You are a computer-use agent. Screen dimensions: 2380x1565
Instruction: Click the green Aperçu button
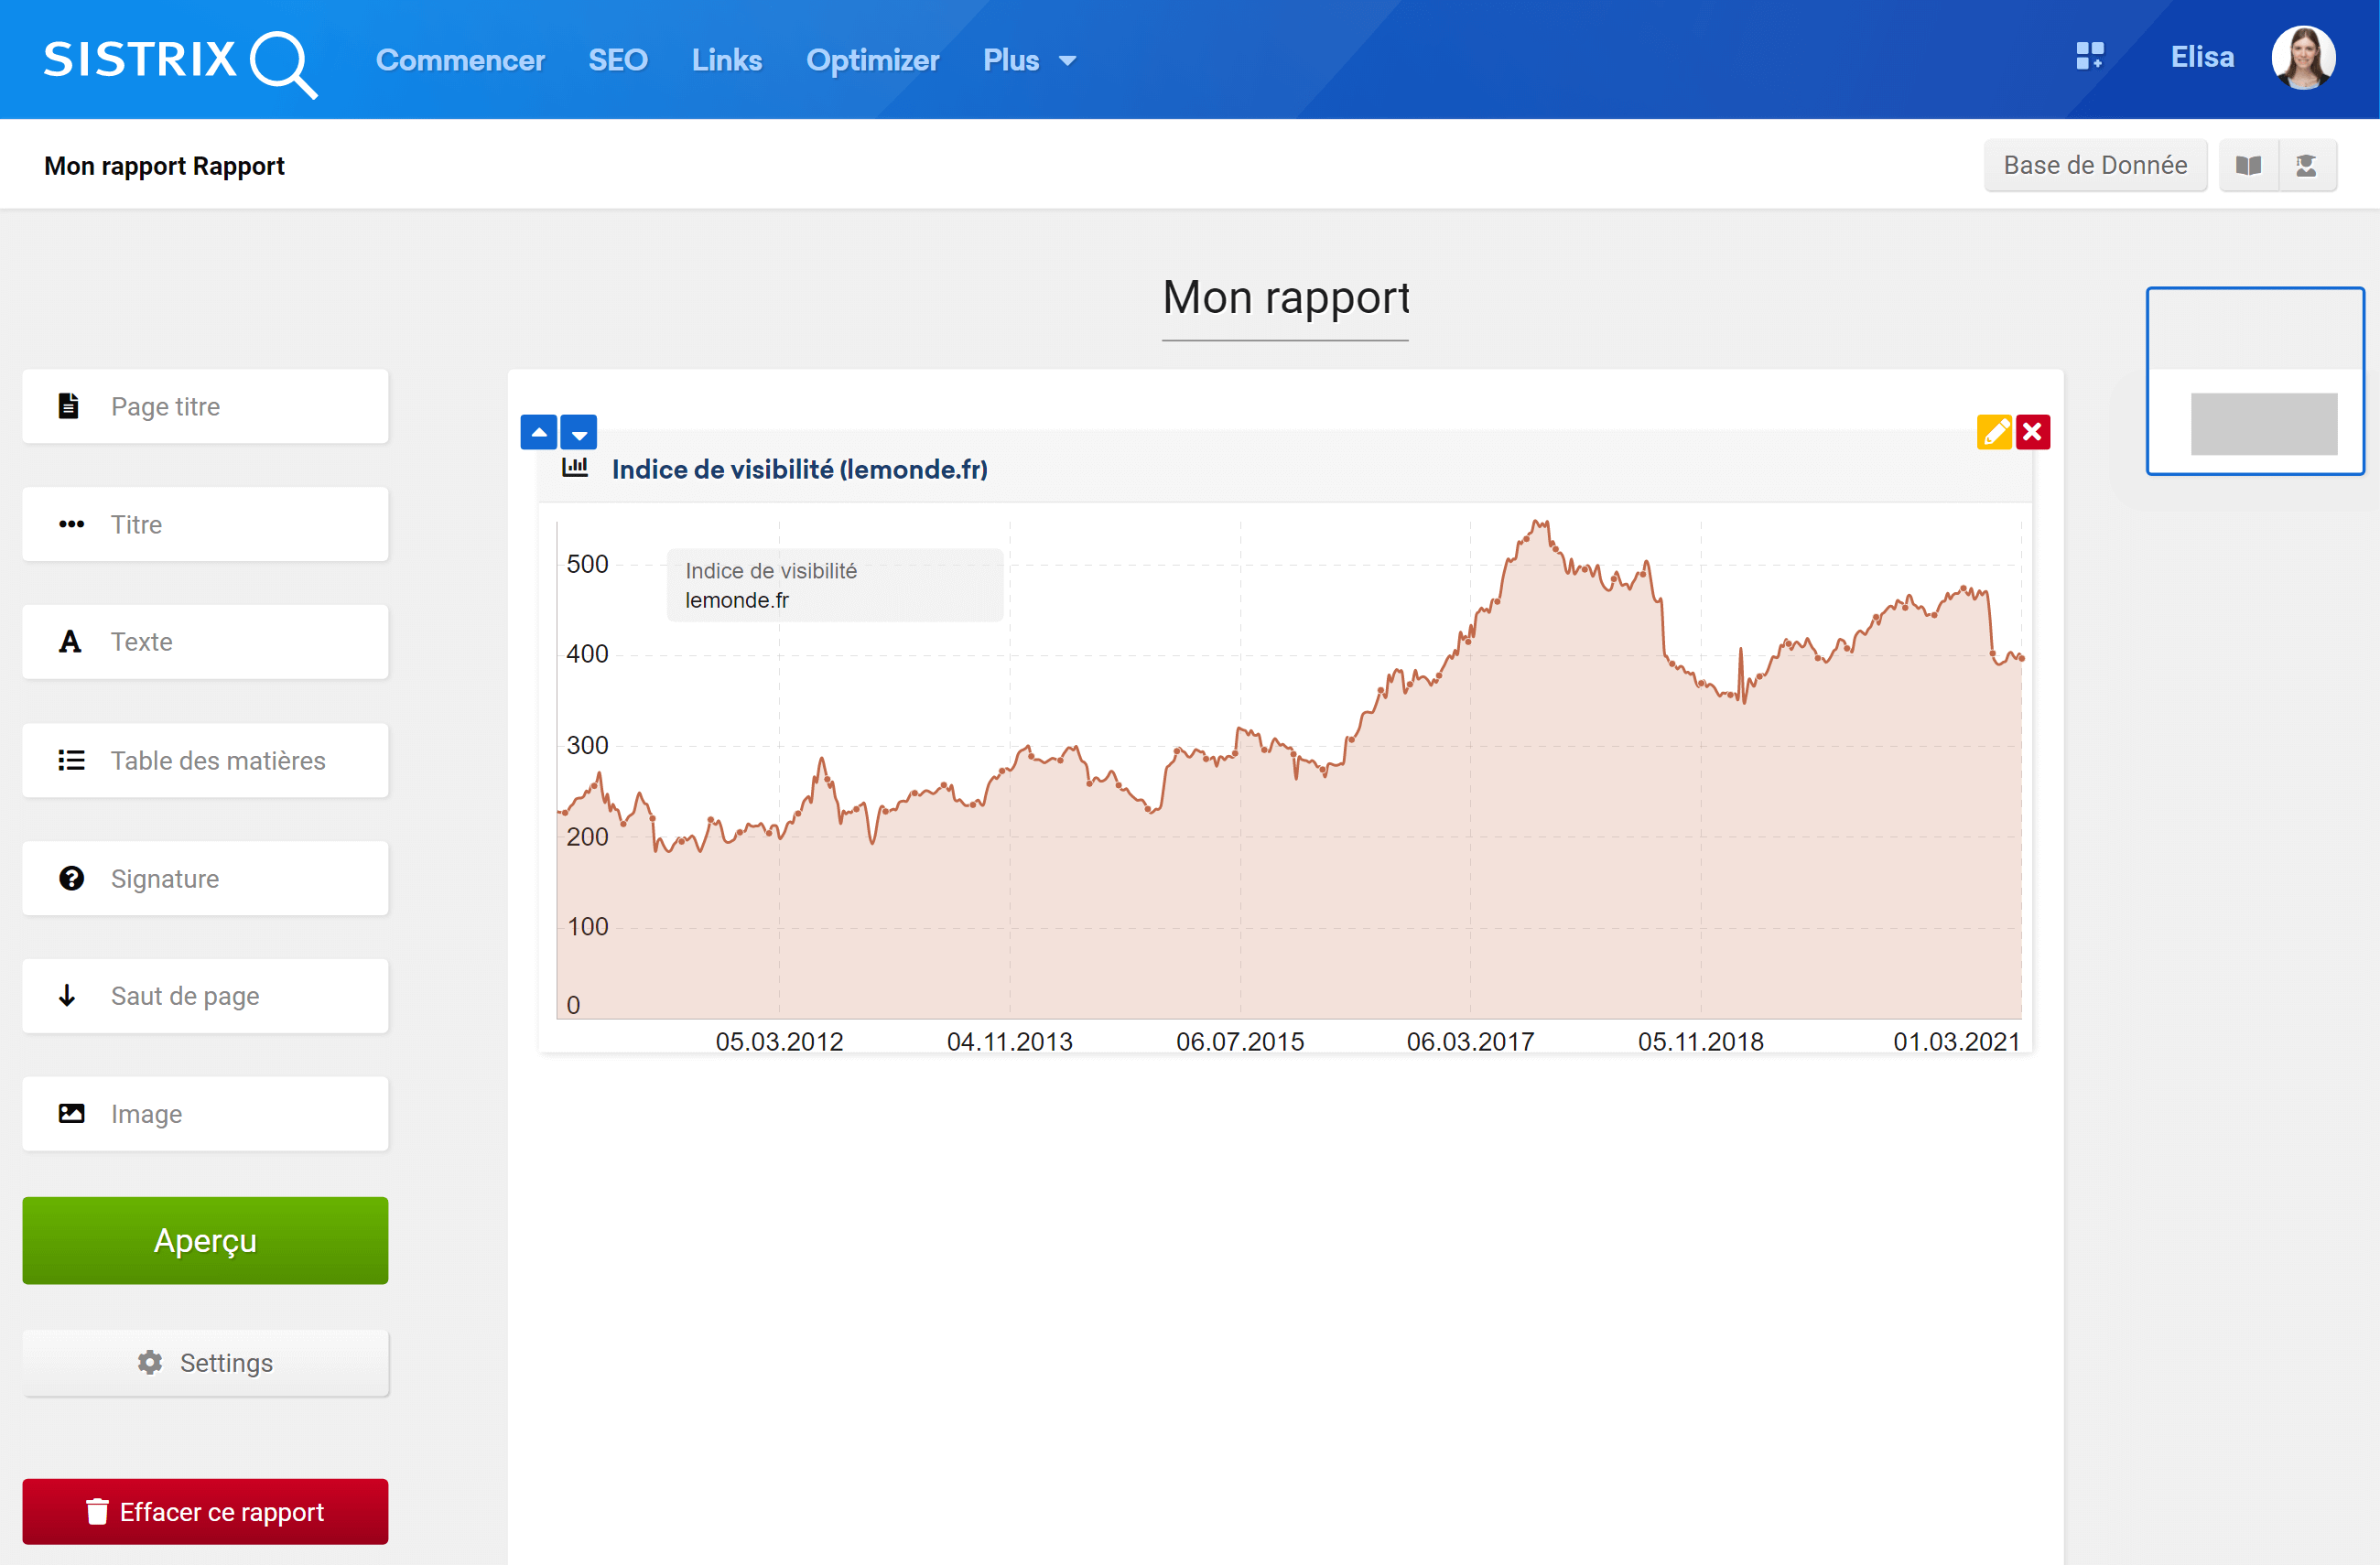(x=205, y=1240)
